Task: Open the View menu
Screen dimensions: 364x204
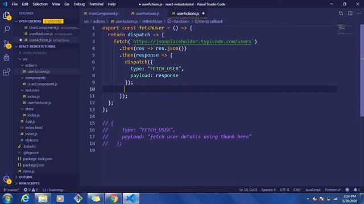Action: pos(56,4)
